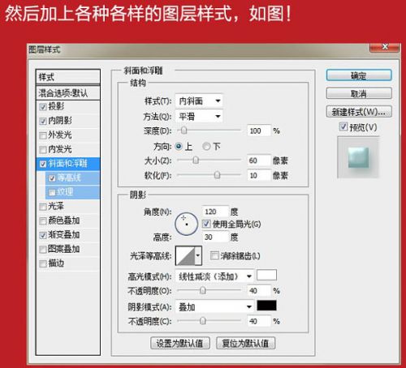The width and height of the screenshot is (406, 368).
Task: Select 混合选项:默认 in the styles list
Action: [67, 93]
